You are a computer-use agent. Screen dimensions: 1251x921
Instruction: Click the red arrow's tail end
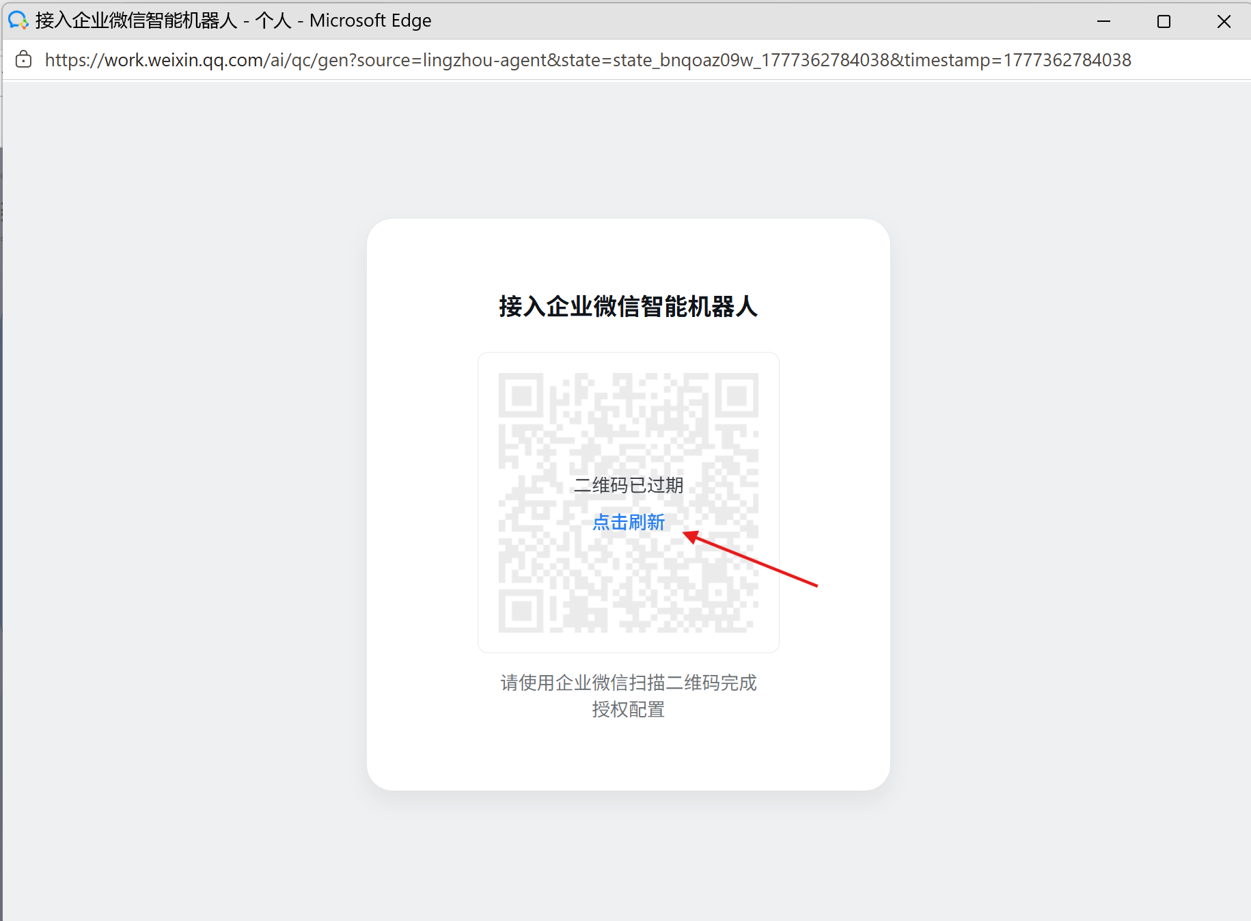click(815, 585)
